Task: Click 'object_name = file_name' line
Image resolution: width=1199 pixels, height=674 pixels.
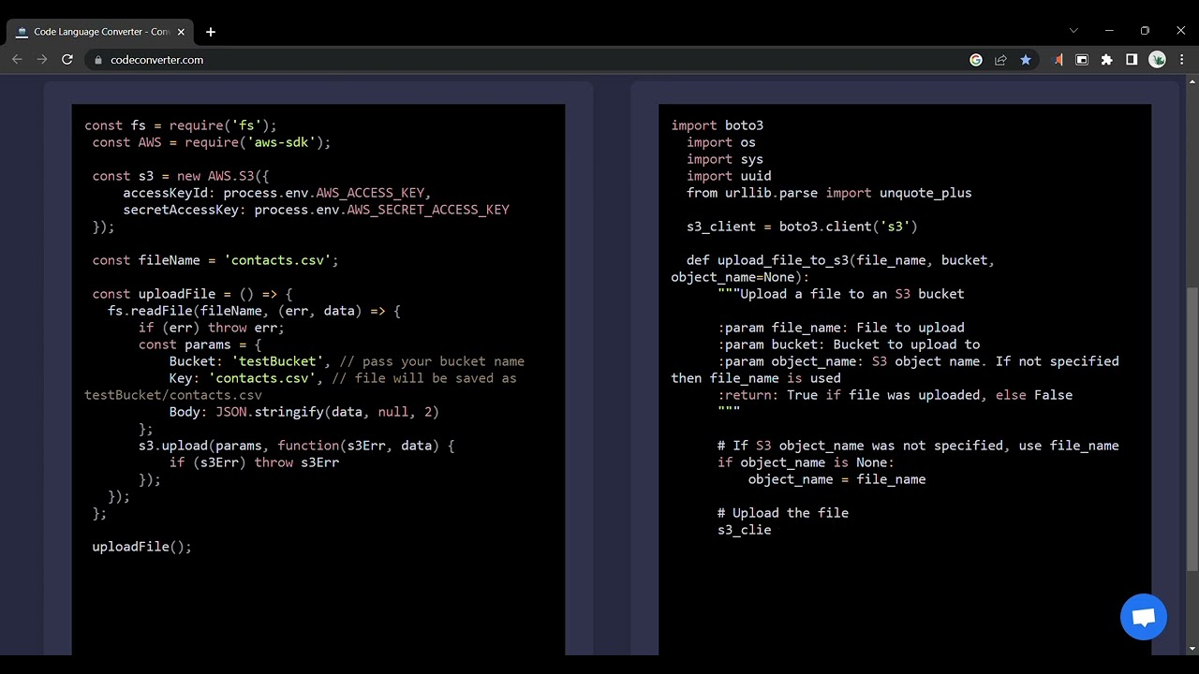Action: coord(836,479)
